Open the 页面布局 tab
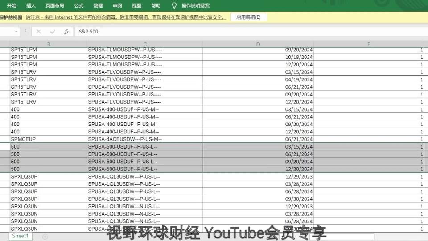The image size is (428, 241). click(x=54, y=5)
